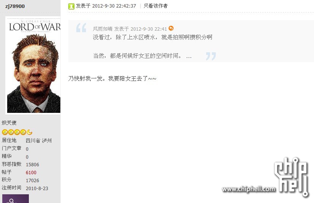Click the www.chiphell.com watermark text
Screen dimensions: 314x203
click(249, 189)
